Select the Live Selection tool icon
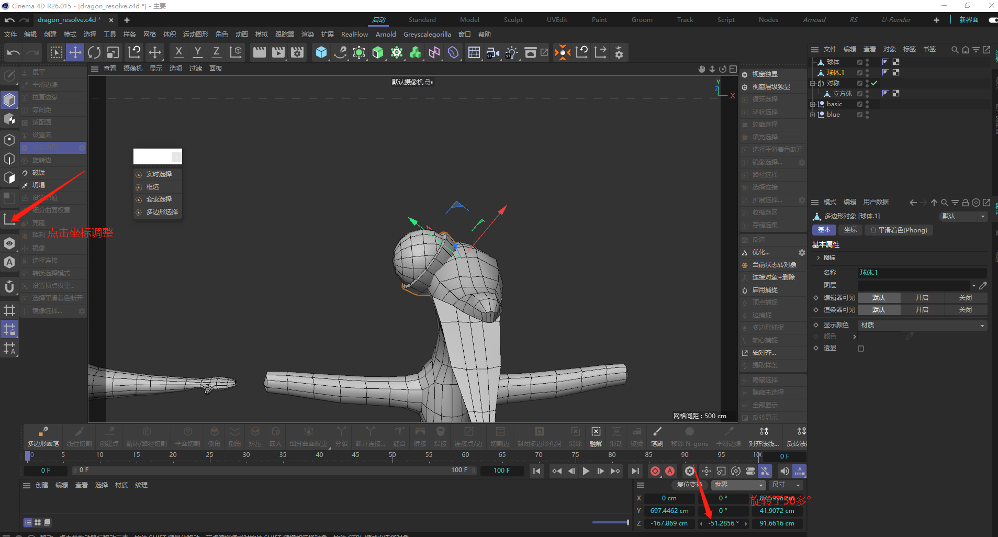This screenshot has height=537, width=998. (x=56, y=52)
